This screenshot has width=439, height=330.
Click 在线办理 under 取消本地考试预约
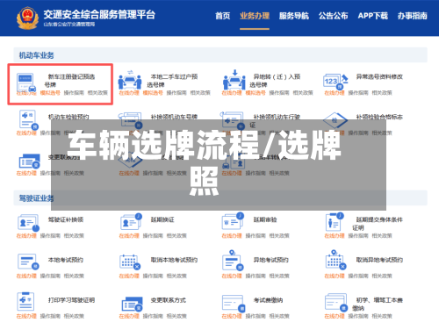pos(129,276)
